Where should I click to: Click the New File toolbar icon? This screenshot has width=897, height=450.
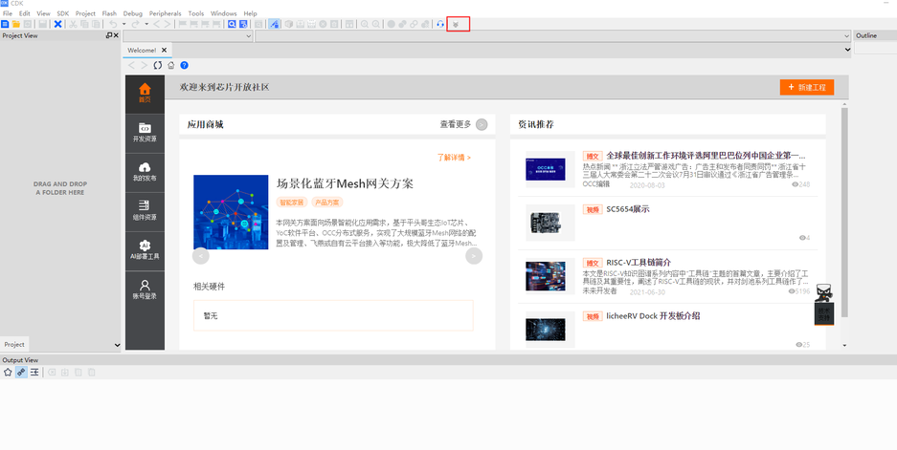pos(5,24)
